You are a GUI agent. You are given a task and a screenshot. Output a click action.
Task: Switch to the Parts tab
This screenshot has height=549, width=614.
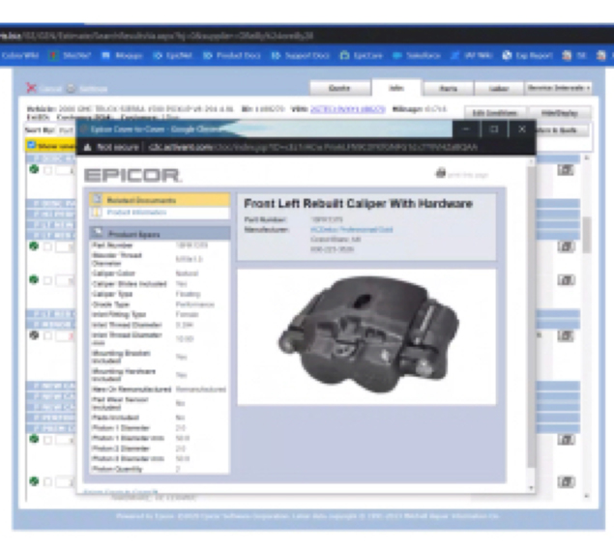tap(449, 88)
